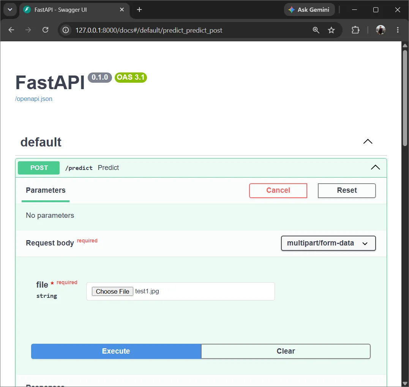The image size is (409, 387).
Task: Open the /openapi.json link
Action: (x=34, y=99)
